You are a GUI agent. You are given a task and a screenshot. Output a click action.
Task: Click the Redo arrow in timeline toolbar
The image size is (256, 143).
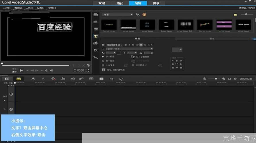pos(43,79)
